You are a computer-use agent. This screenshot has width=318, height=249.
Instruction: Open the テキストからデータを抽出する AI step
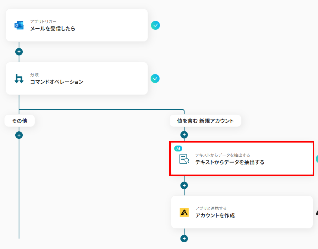[242, 159]
